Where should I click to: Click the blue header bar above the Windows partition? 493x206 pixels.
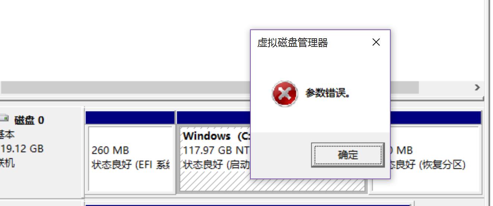pyautogui.click(x=214, y=118)
